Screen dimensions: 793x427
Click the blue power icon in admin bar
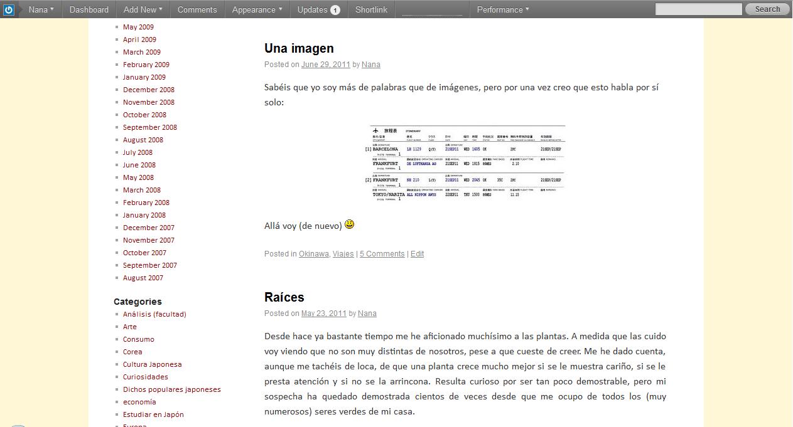[9, 9]
